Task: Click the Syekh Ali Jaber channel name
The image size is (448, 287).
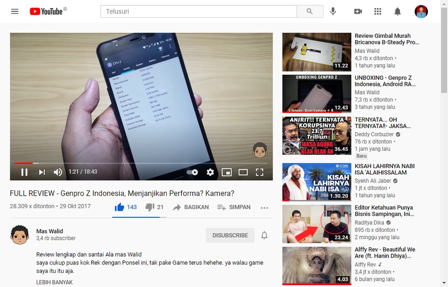Action: (373, 181)
